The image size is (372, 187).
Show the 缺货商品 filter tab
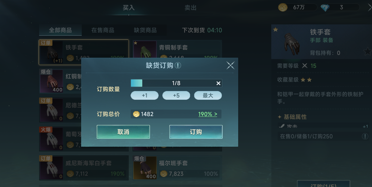point(145,30)
